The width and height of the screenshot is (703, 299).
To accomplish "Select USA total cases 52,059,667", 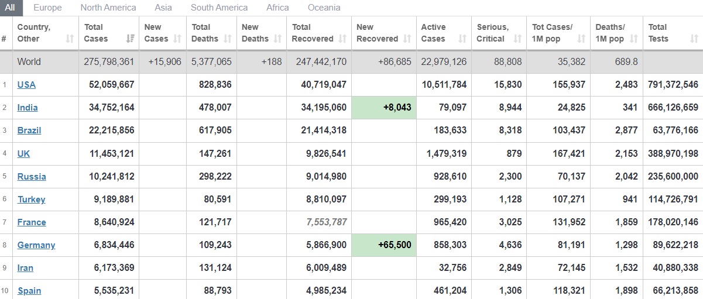I will click(111, 85).
